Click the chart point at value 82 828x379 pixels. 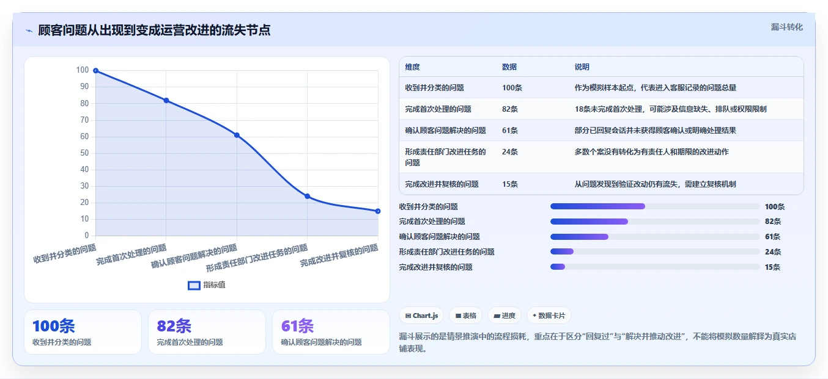pos(166,100)
